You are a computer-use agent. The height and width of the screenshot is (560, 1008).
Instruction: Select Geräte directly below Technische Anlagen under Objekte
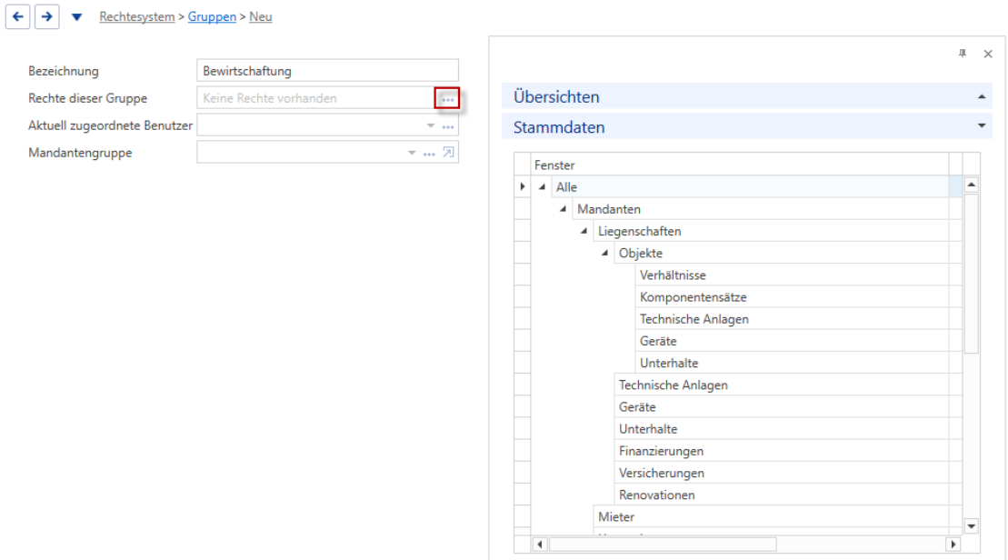pyautogui.click(x=792, y=341)
